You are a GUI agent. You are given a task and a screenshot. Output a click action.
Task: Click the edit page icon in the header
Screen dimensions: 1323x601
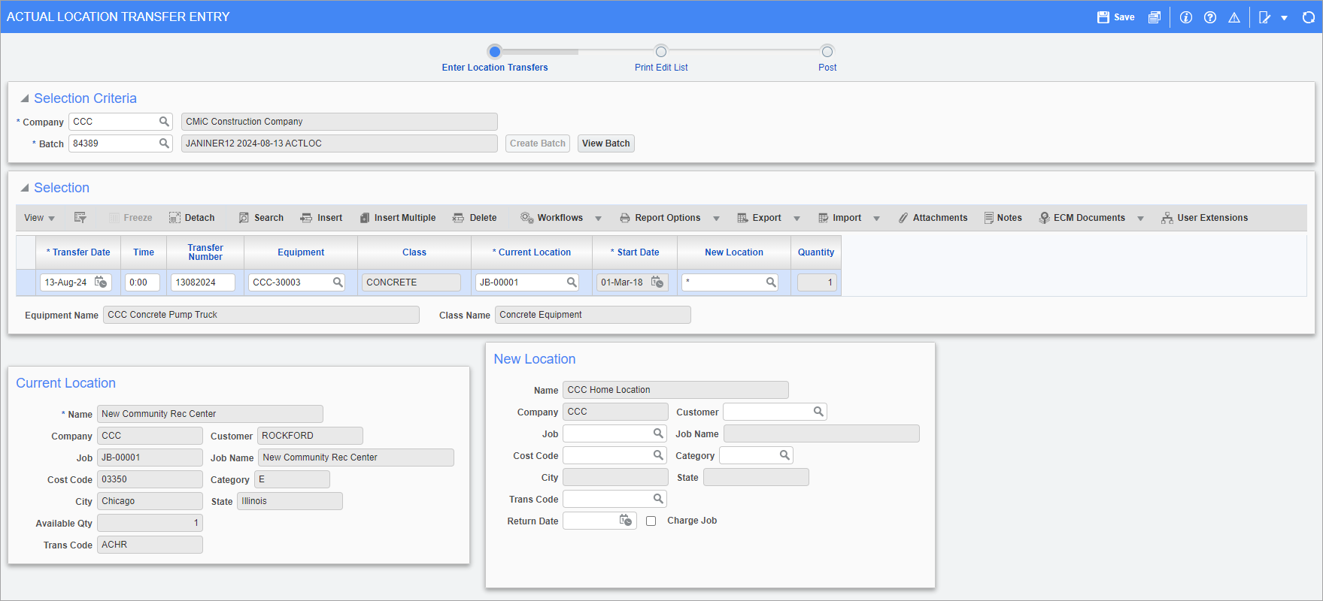(1264, 17)
